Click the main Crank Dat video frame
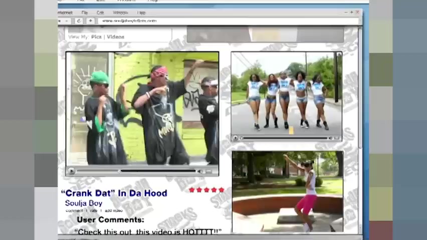Screen dimensions: 427x240 point(142,108)
